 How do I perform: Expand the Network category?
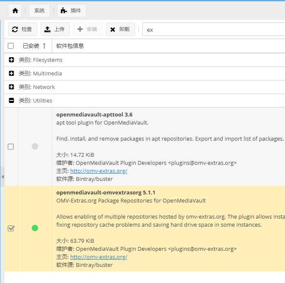pyautogui.click(x=11, y=87)
